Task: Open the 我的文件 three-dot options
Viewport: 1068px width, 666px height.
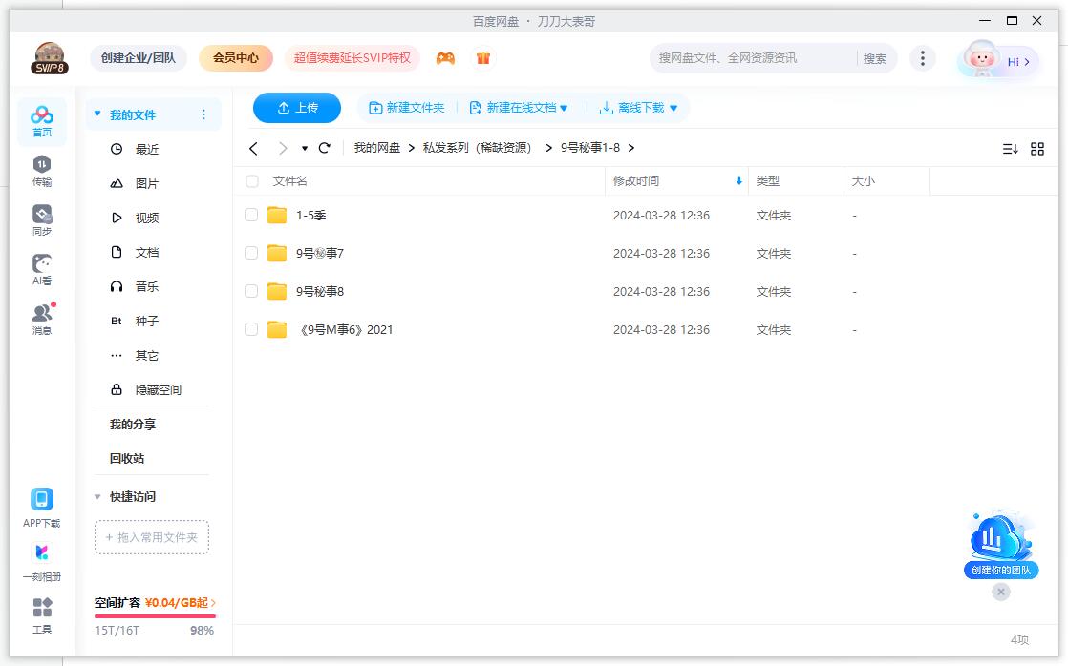Action: pyautogui.click(x=203, y=114)
